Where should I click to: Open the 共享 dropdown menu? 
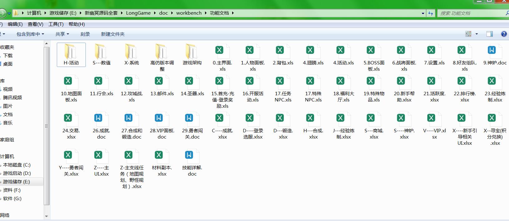pyautogui.click(x=62, y=34)
